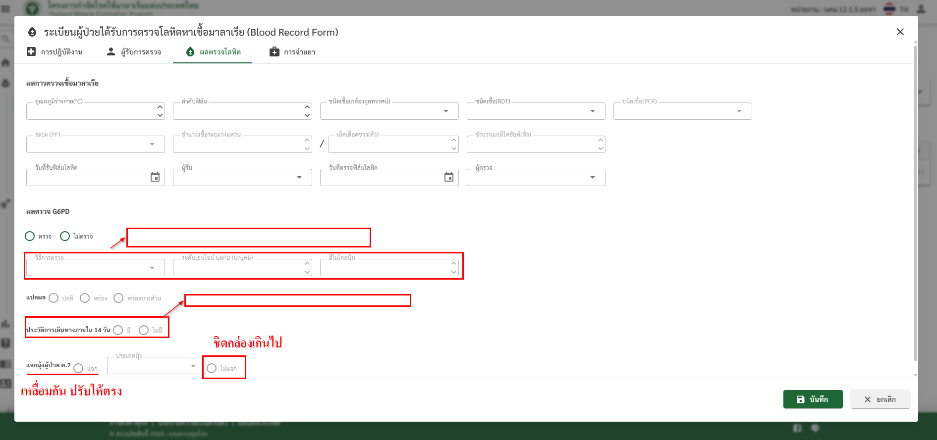Viewport: 937px width, 440px height.
Task: Switch to การปฏิบัติงาน tab
Action: point(55,52)
